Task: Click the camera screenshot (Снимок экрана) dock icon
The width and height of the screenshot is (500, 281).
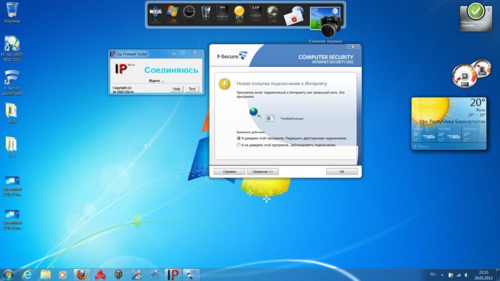Action: 326,22
